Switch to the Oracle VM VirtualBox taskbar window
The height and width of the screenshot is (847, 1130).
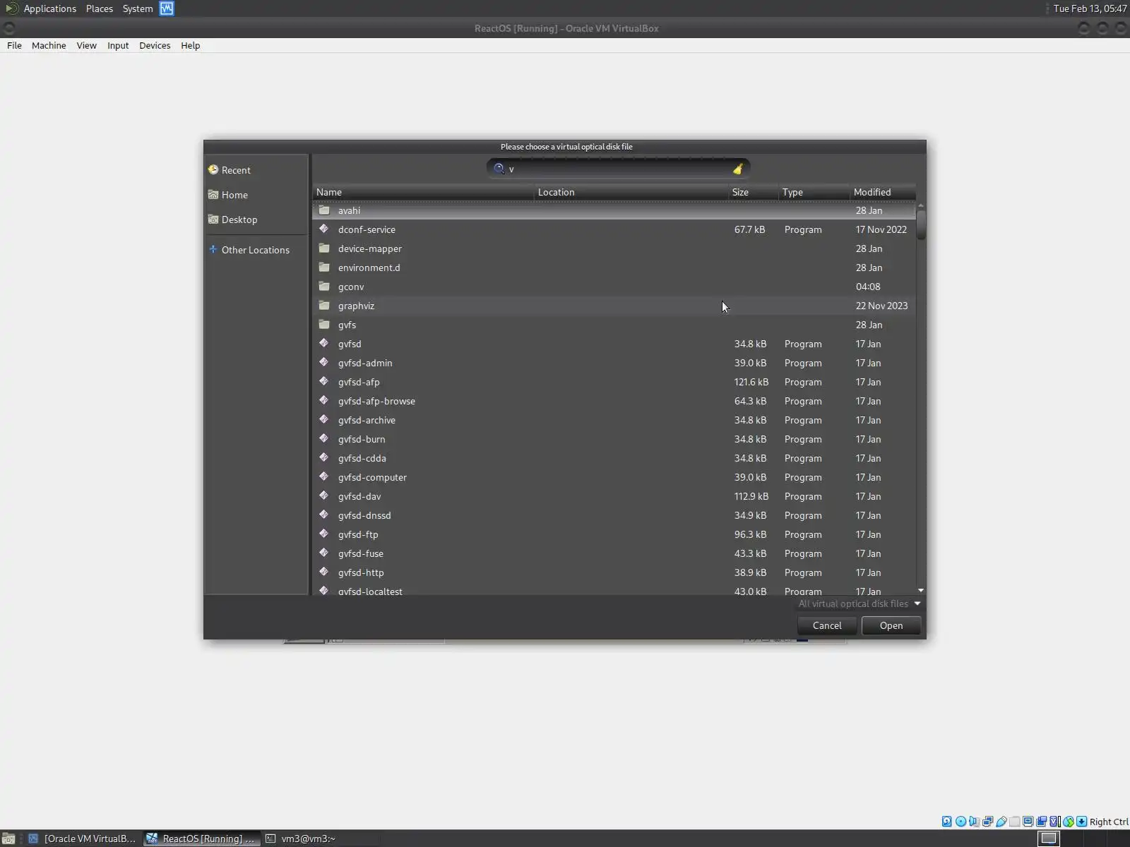pyautogui.click(x=82, y=839)
